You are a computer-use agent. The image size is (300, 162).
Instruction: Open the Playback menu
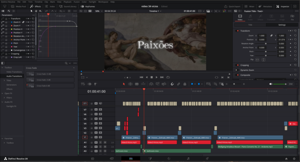[x=67, y=2]
